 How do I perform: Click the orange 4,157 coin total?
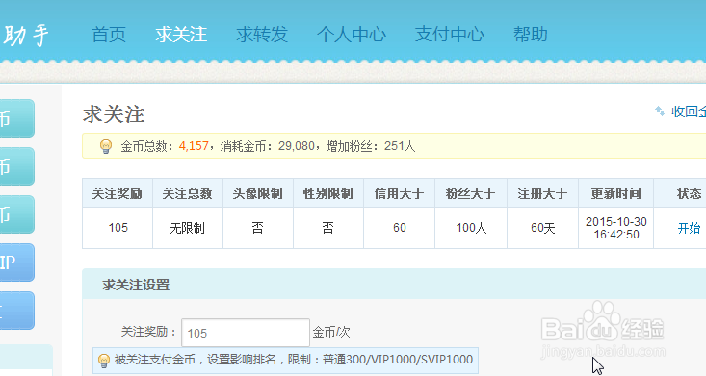tap(194, 146)
